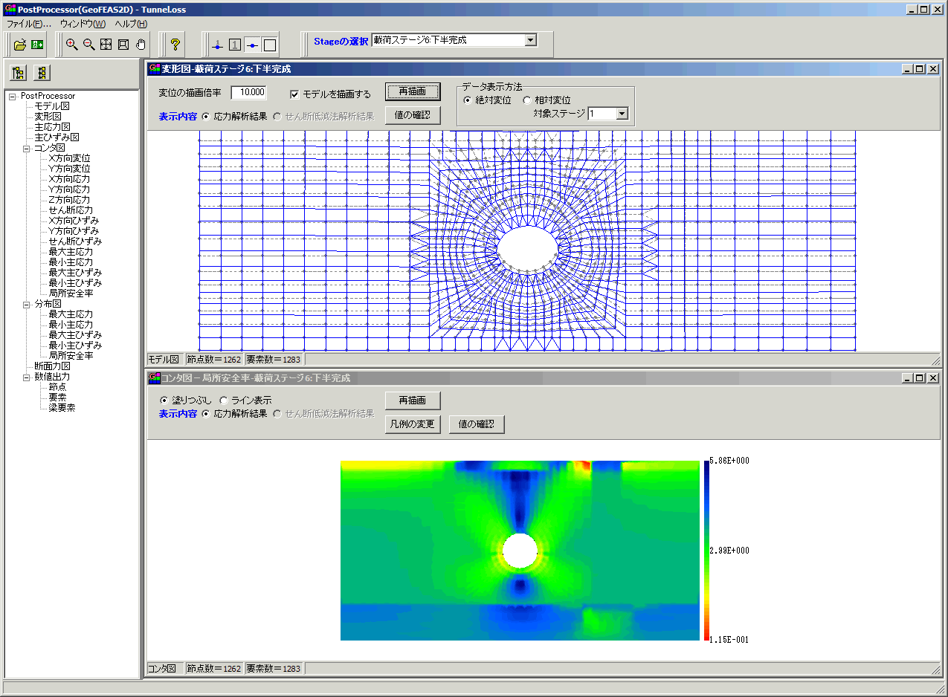
Task: Open the Stageの選択 dropdown
Action: pos(530,40)
